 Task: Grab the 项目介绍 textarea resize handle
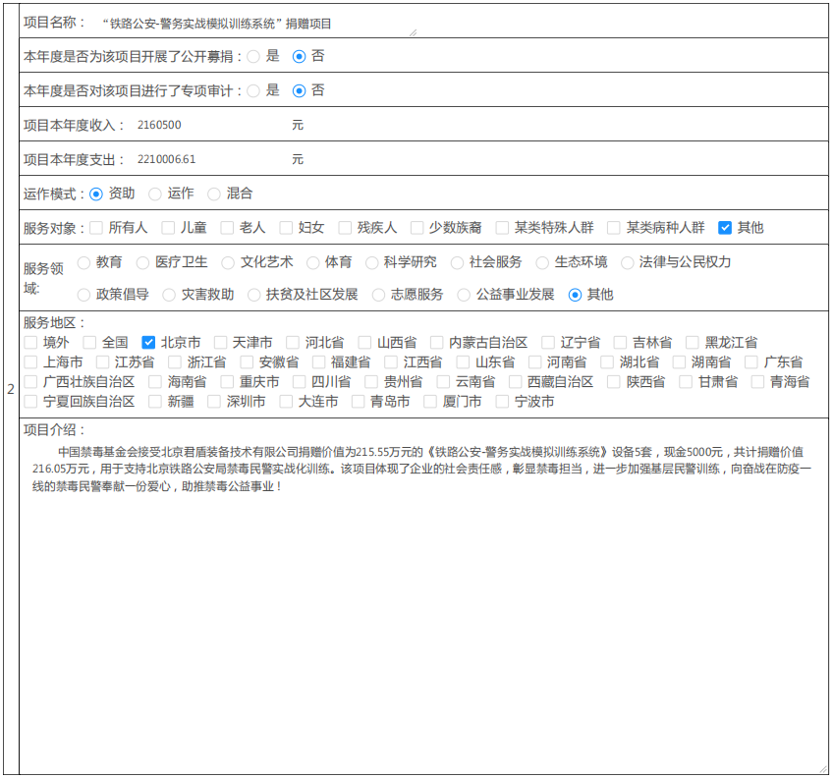[x=823, y=768]
